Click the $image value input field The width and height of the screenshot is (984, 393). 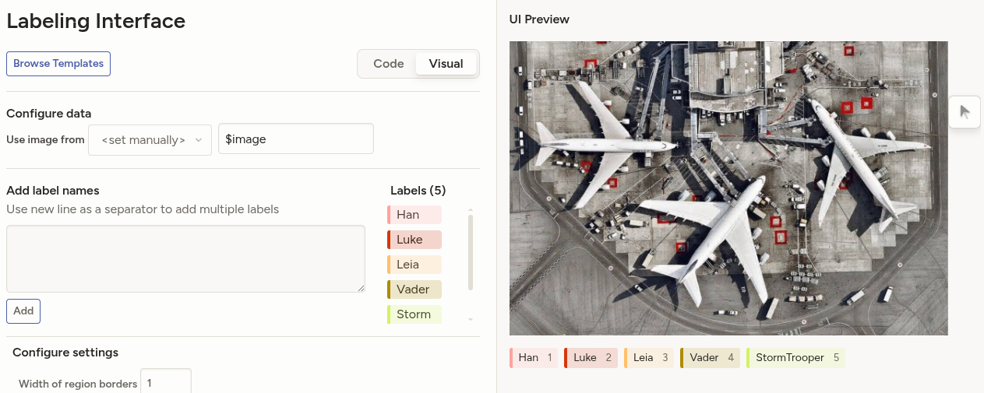295,139
